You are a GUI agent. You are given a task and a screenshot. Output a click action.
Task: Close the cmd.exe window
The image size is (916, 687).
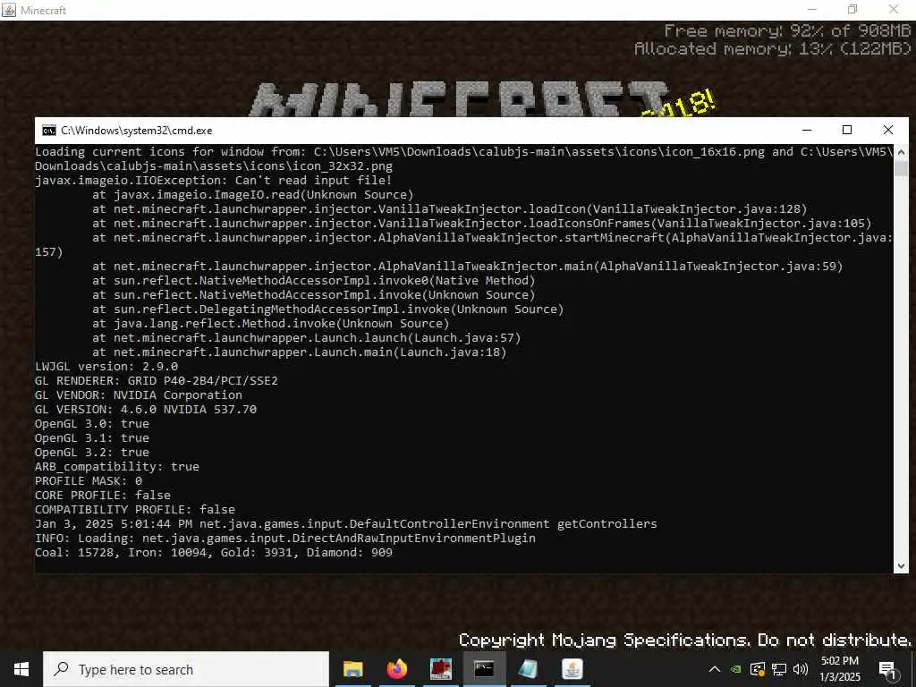(888, 131)
